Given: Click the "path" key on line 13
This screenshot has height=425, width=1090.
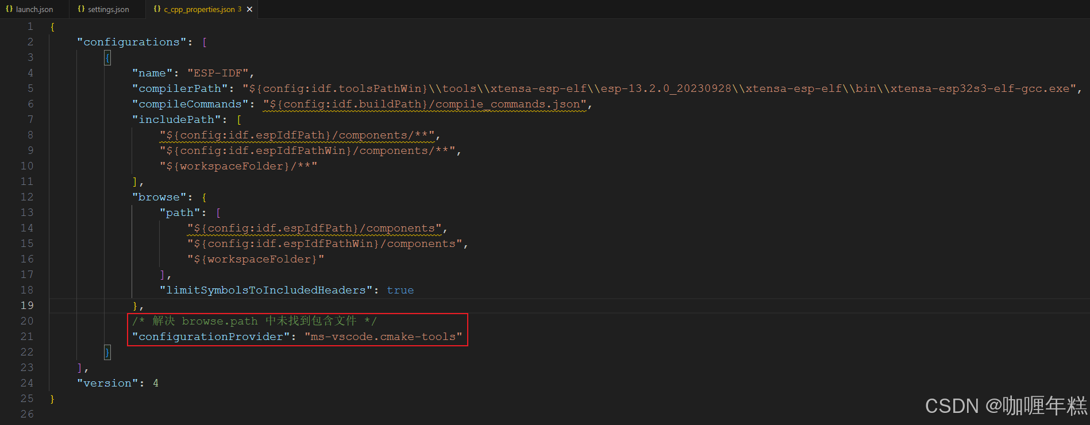Looking at the screenshot, I should pyautogui.click(x=180, y=212).
